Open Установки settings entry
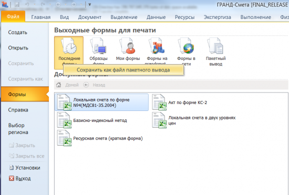The height and width of the screenshot is (195, 289). [25, 168]
